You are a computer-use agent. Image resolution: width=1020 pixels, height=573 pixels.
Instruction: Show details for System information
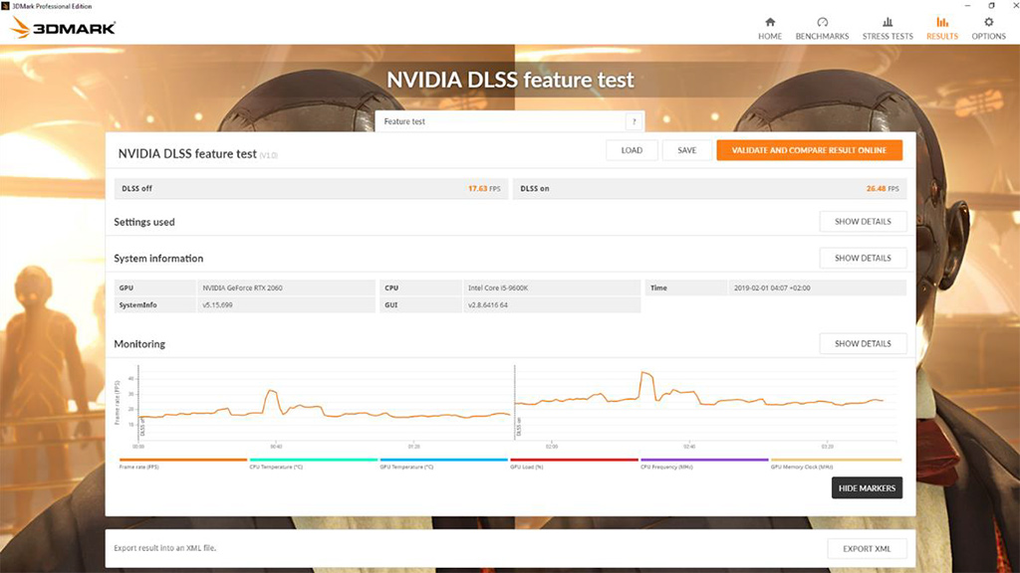point(863,258)
